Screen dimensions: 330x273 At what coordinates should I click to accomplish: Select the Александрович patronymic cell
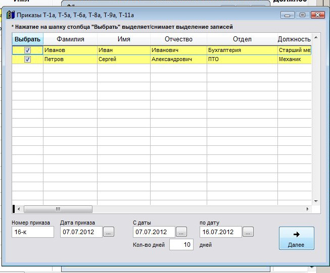[x=178, y=59]
